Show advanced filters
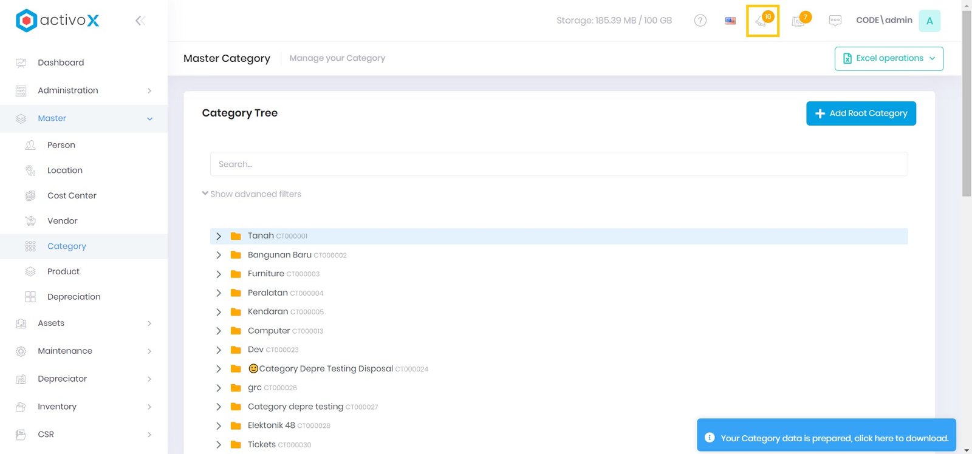The height and width of the screenshot is (454, 972). pos(252,194)
